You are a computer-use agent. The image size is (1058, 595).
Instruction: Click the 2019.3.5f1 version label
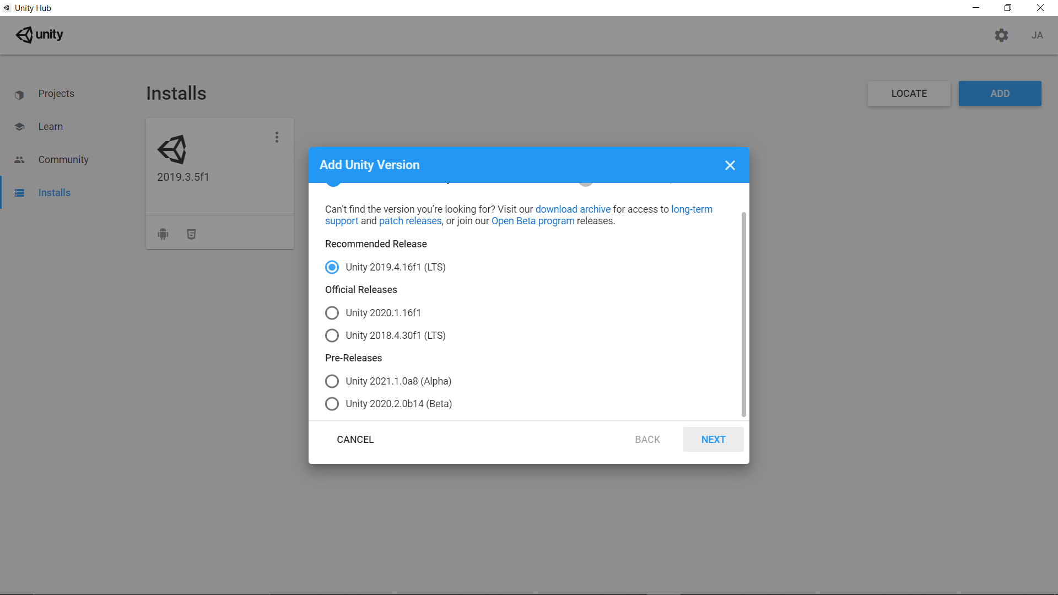pos(183,177)
